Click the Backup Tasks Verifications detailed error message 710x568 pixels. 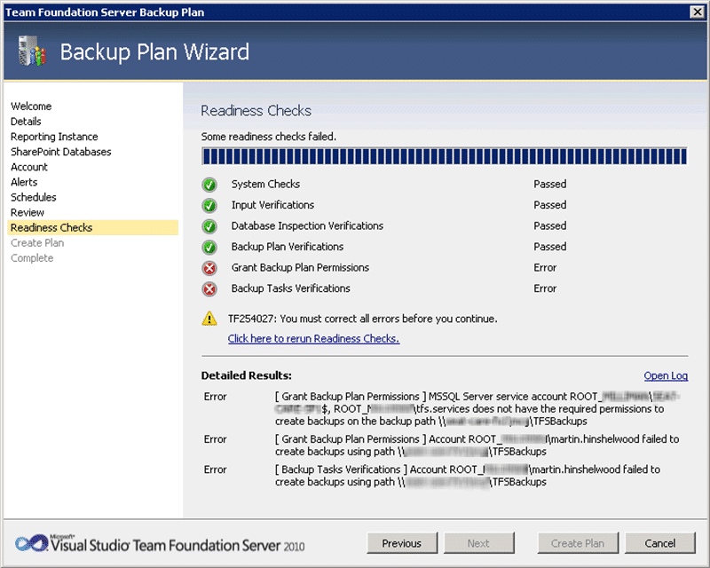point(468,476)
